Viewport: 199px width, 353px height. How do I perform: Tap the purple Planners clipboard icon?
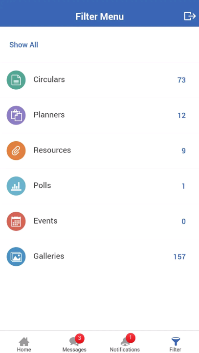(16, 115)
